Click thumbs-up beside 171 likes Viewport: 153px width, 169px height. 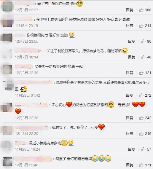point(141,165)
